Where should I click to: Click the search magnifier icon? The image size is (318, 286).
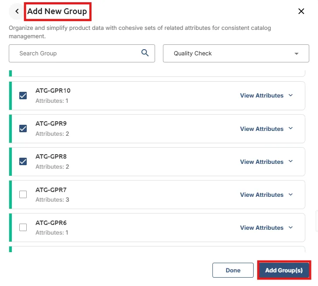coord(145,53)
